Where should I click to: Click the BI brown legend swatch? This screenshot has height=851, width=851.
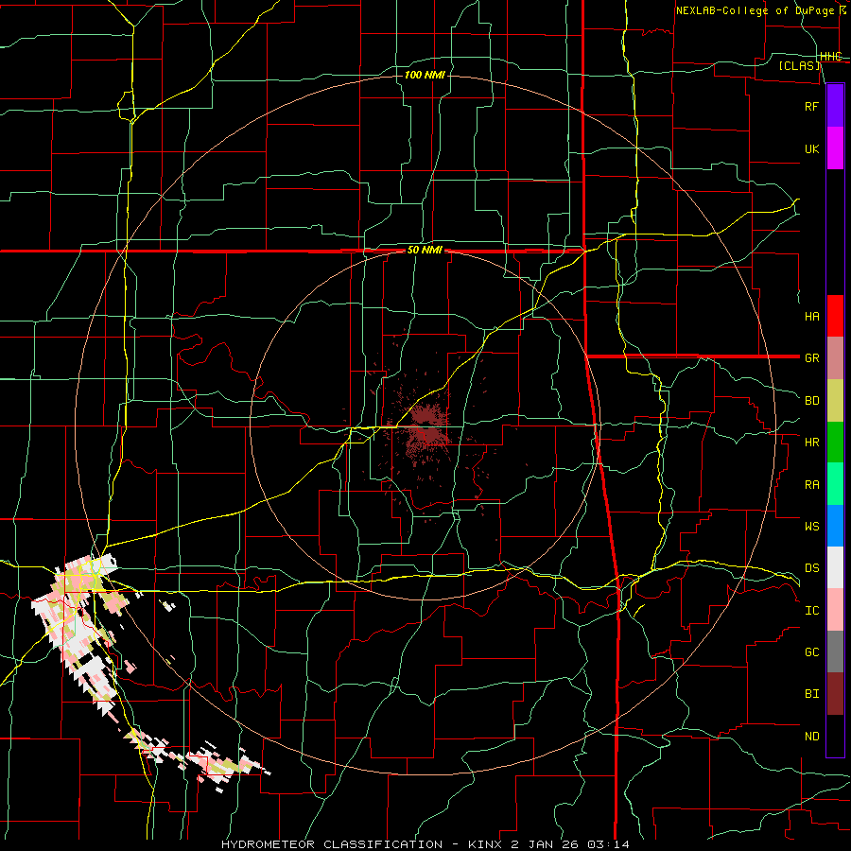point(835,694)
